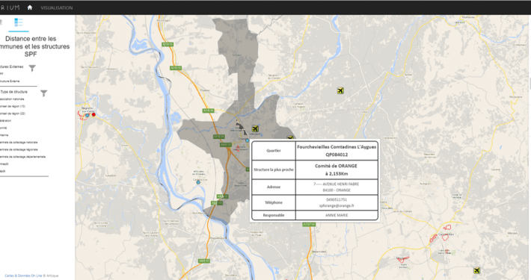Open the Structures Externes filter funnel

coord(32,68)
